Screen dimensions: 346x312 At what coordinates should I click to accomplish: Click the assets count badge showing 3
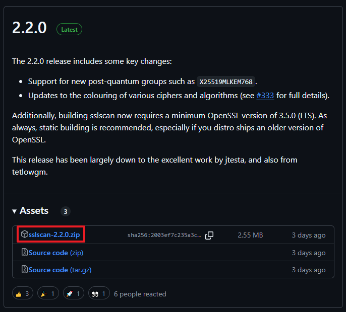[66, 211]
